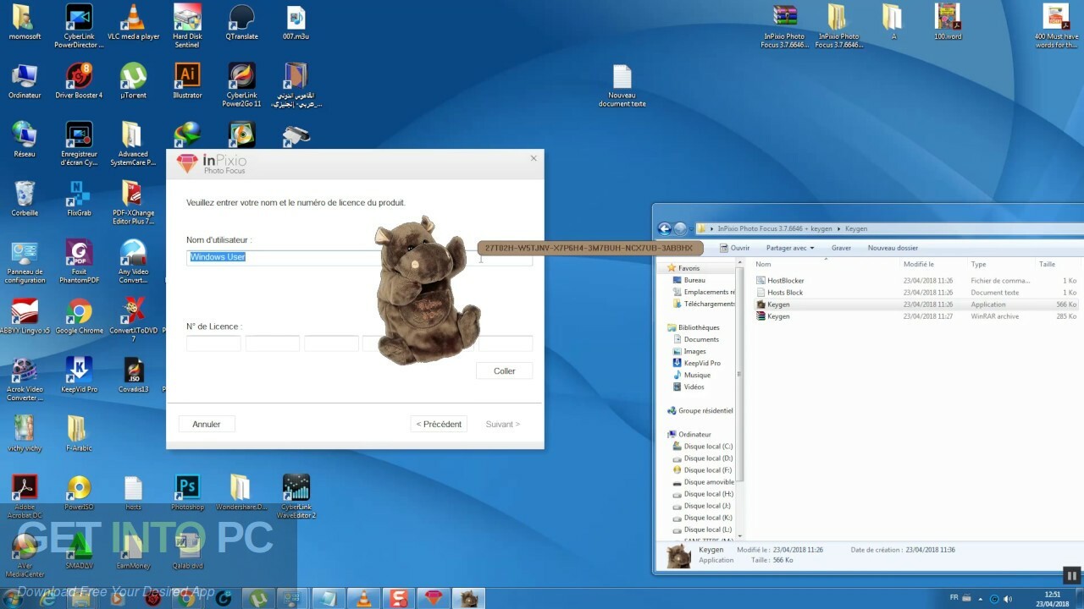Select Nouveau document texte file on desktop

coord(622,86)
